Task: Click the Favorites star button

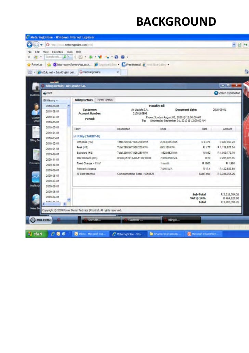Action: (x=35, y=65)
